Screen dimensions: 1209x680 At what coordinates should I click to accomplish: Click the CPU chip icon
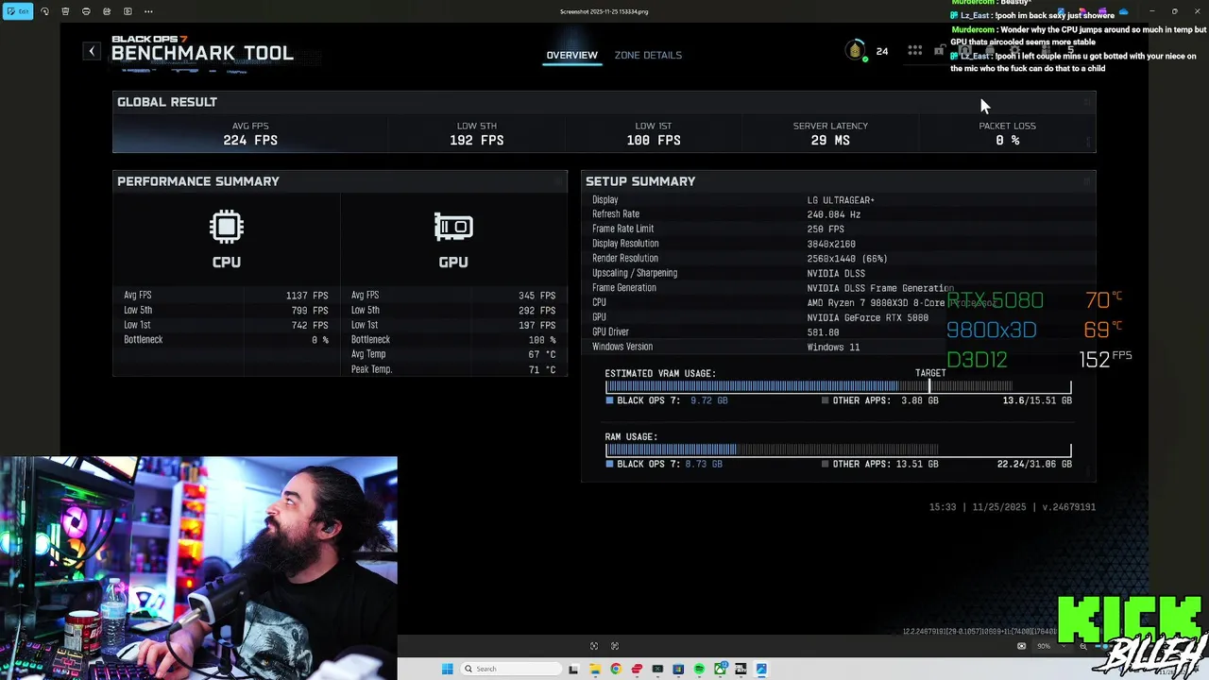click(227, 227)
